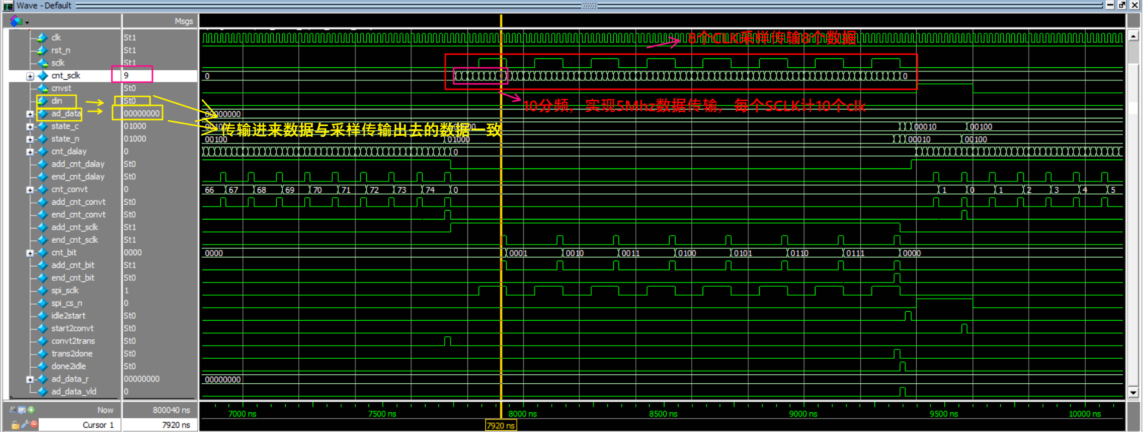This screenshot has height=432, width=1143.
Task: Expand the state_c signal
Action: point(30,127)
